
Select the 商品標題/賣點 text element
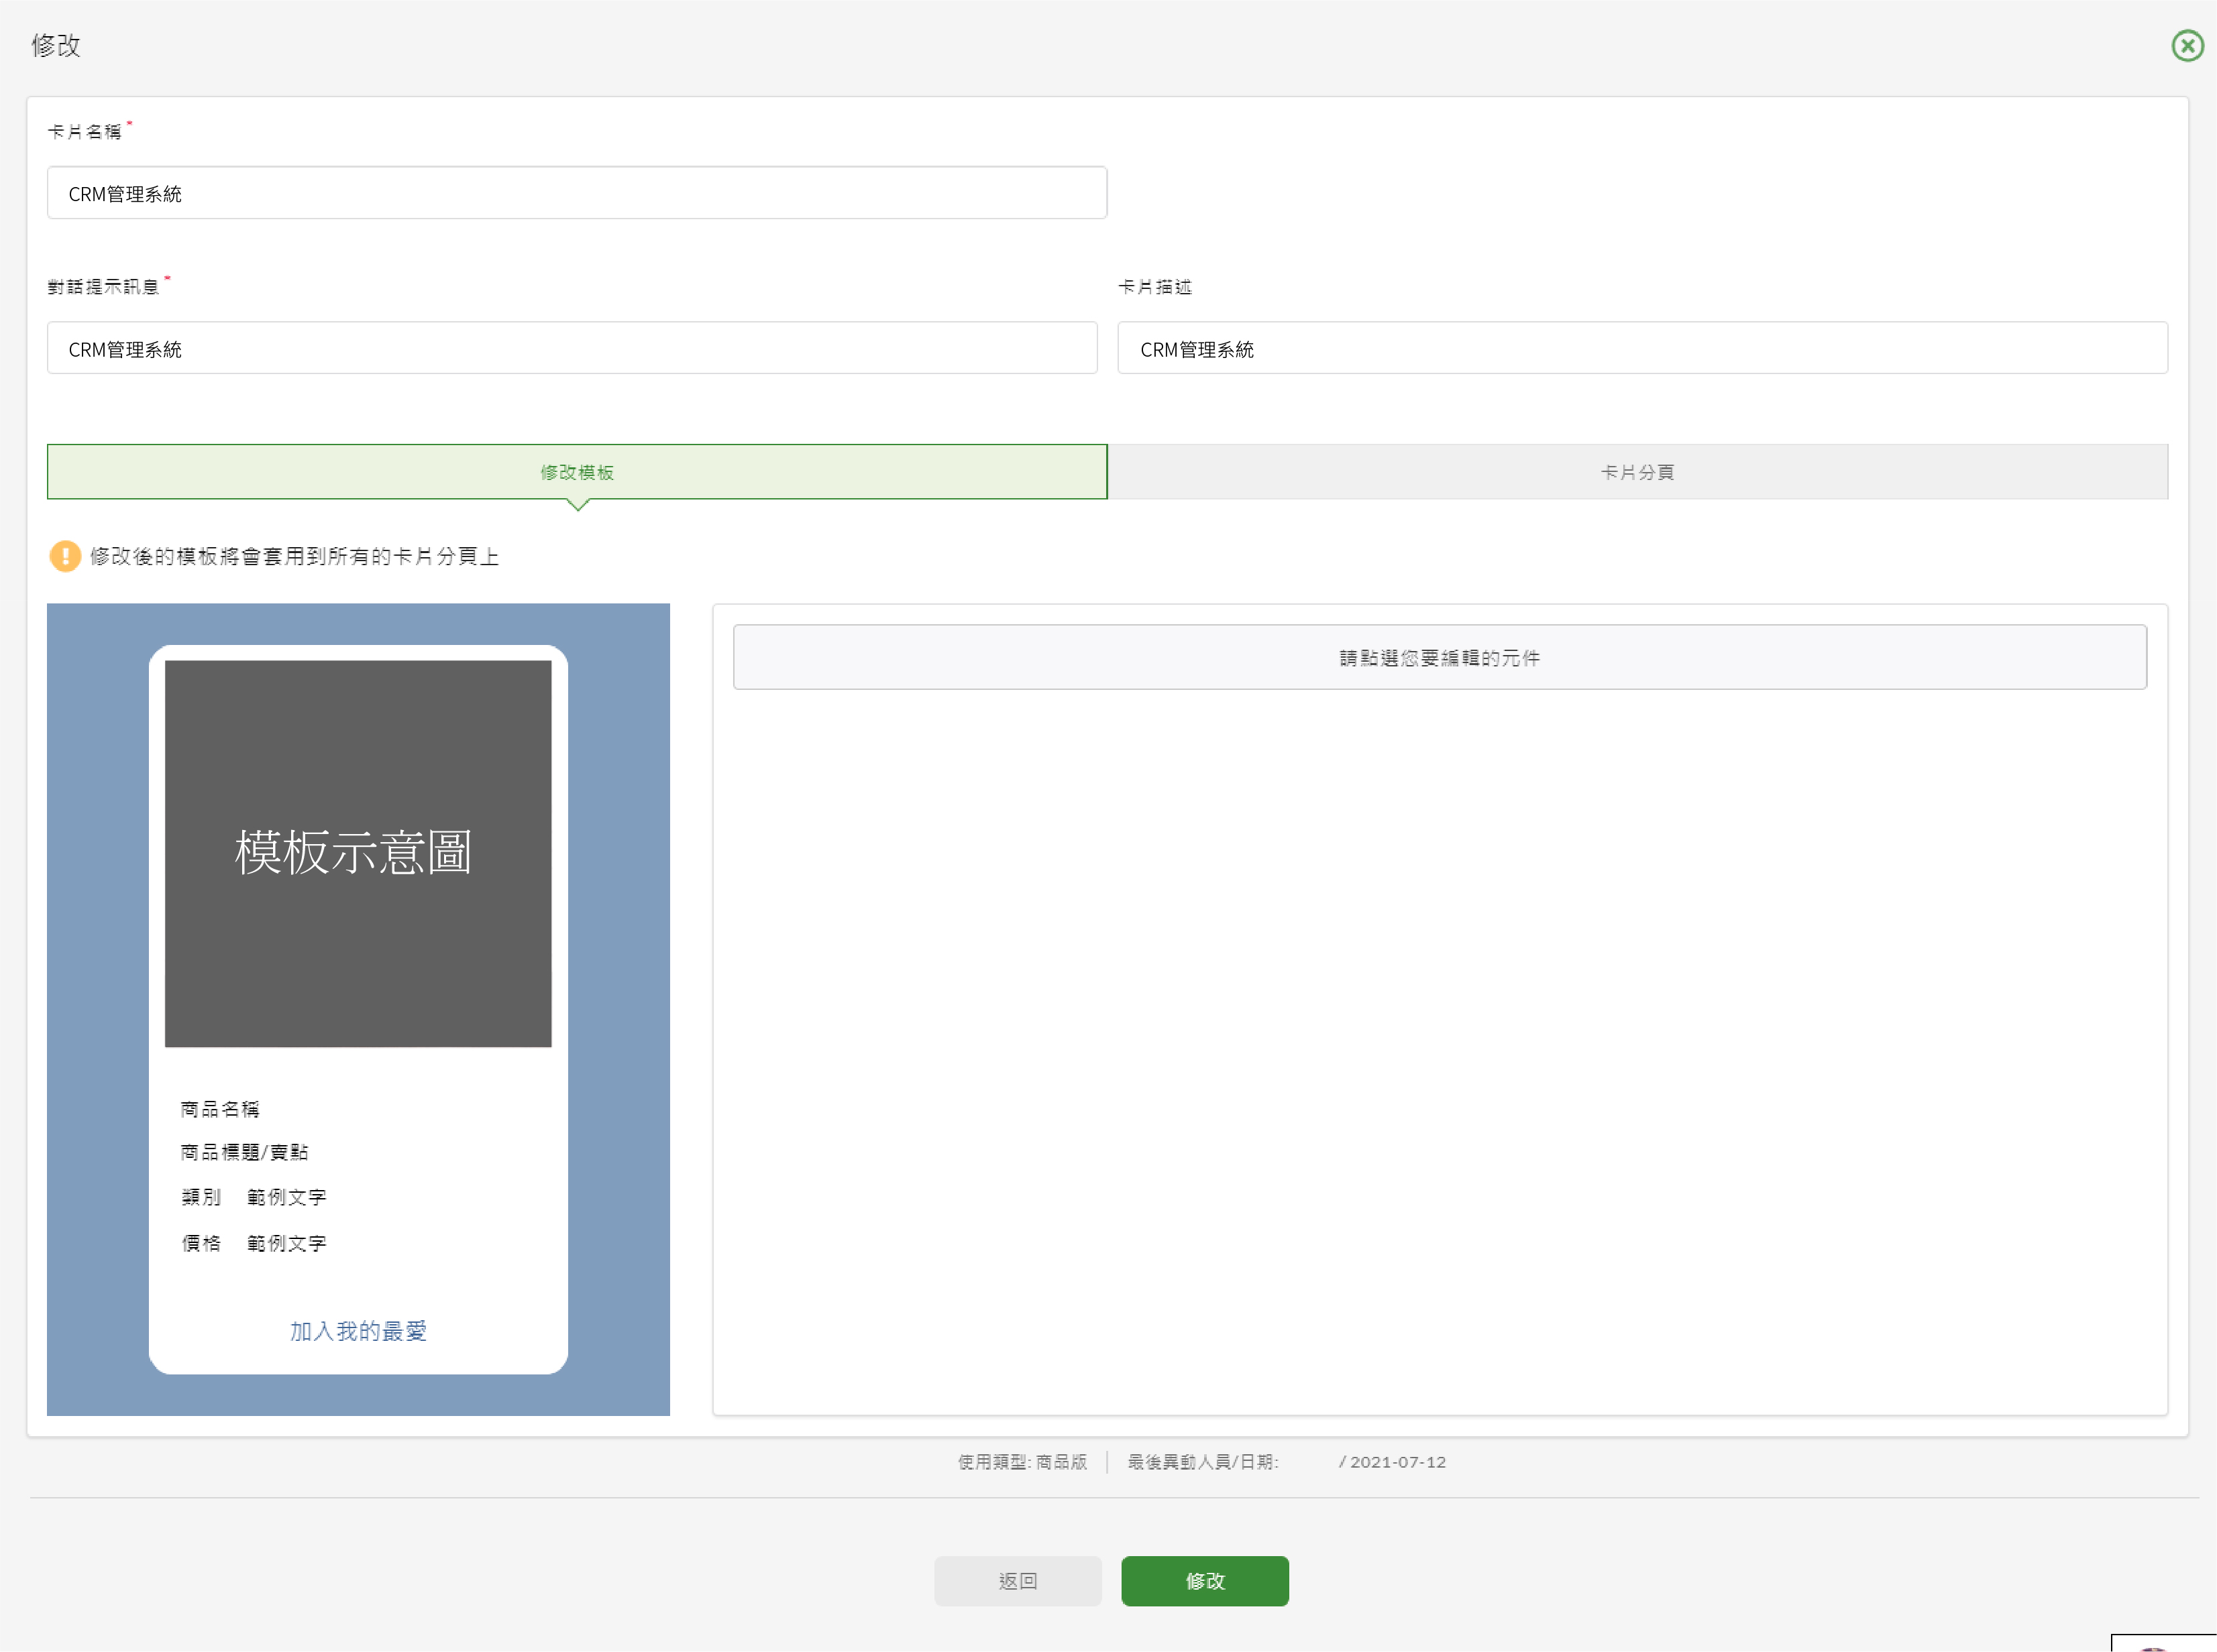(x=244, y=1152)
